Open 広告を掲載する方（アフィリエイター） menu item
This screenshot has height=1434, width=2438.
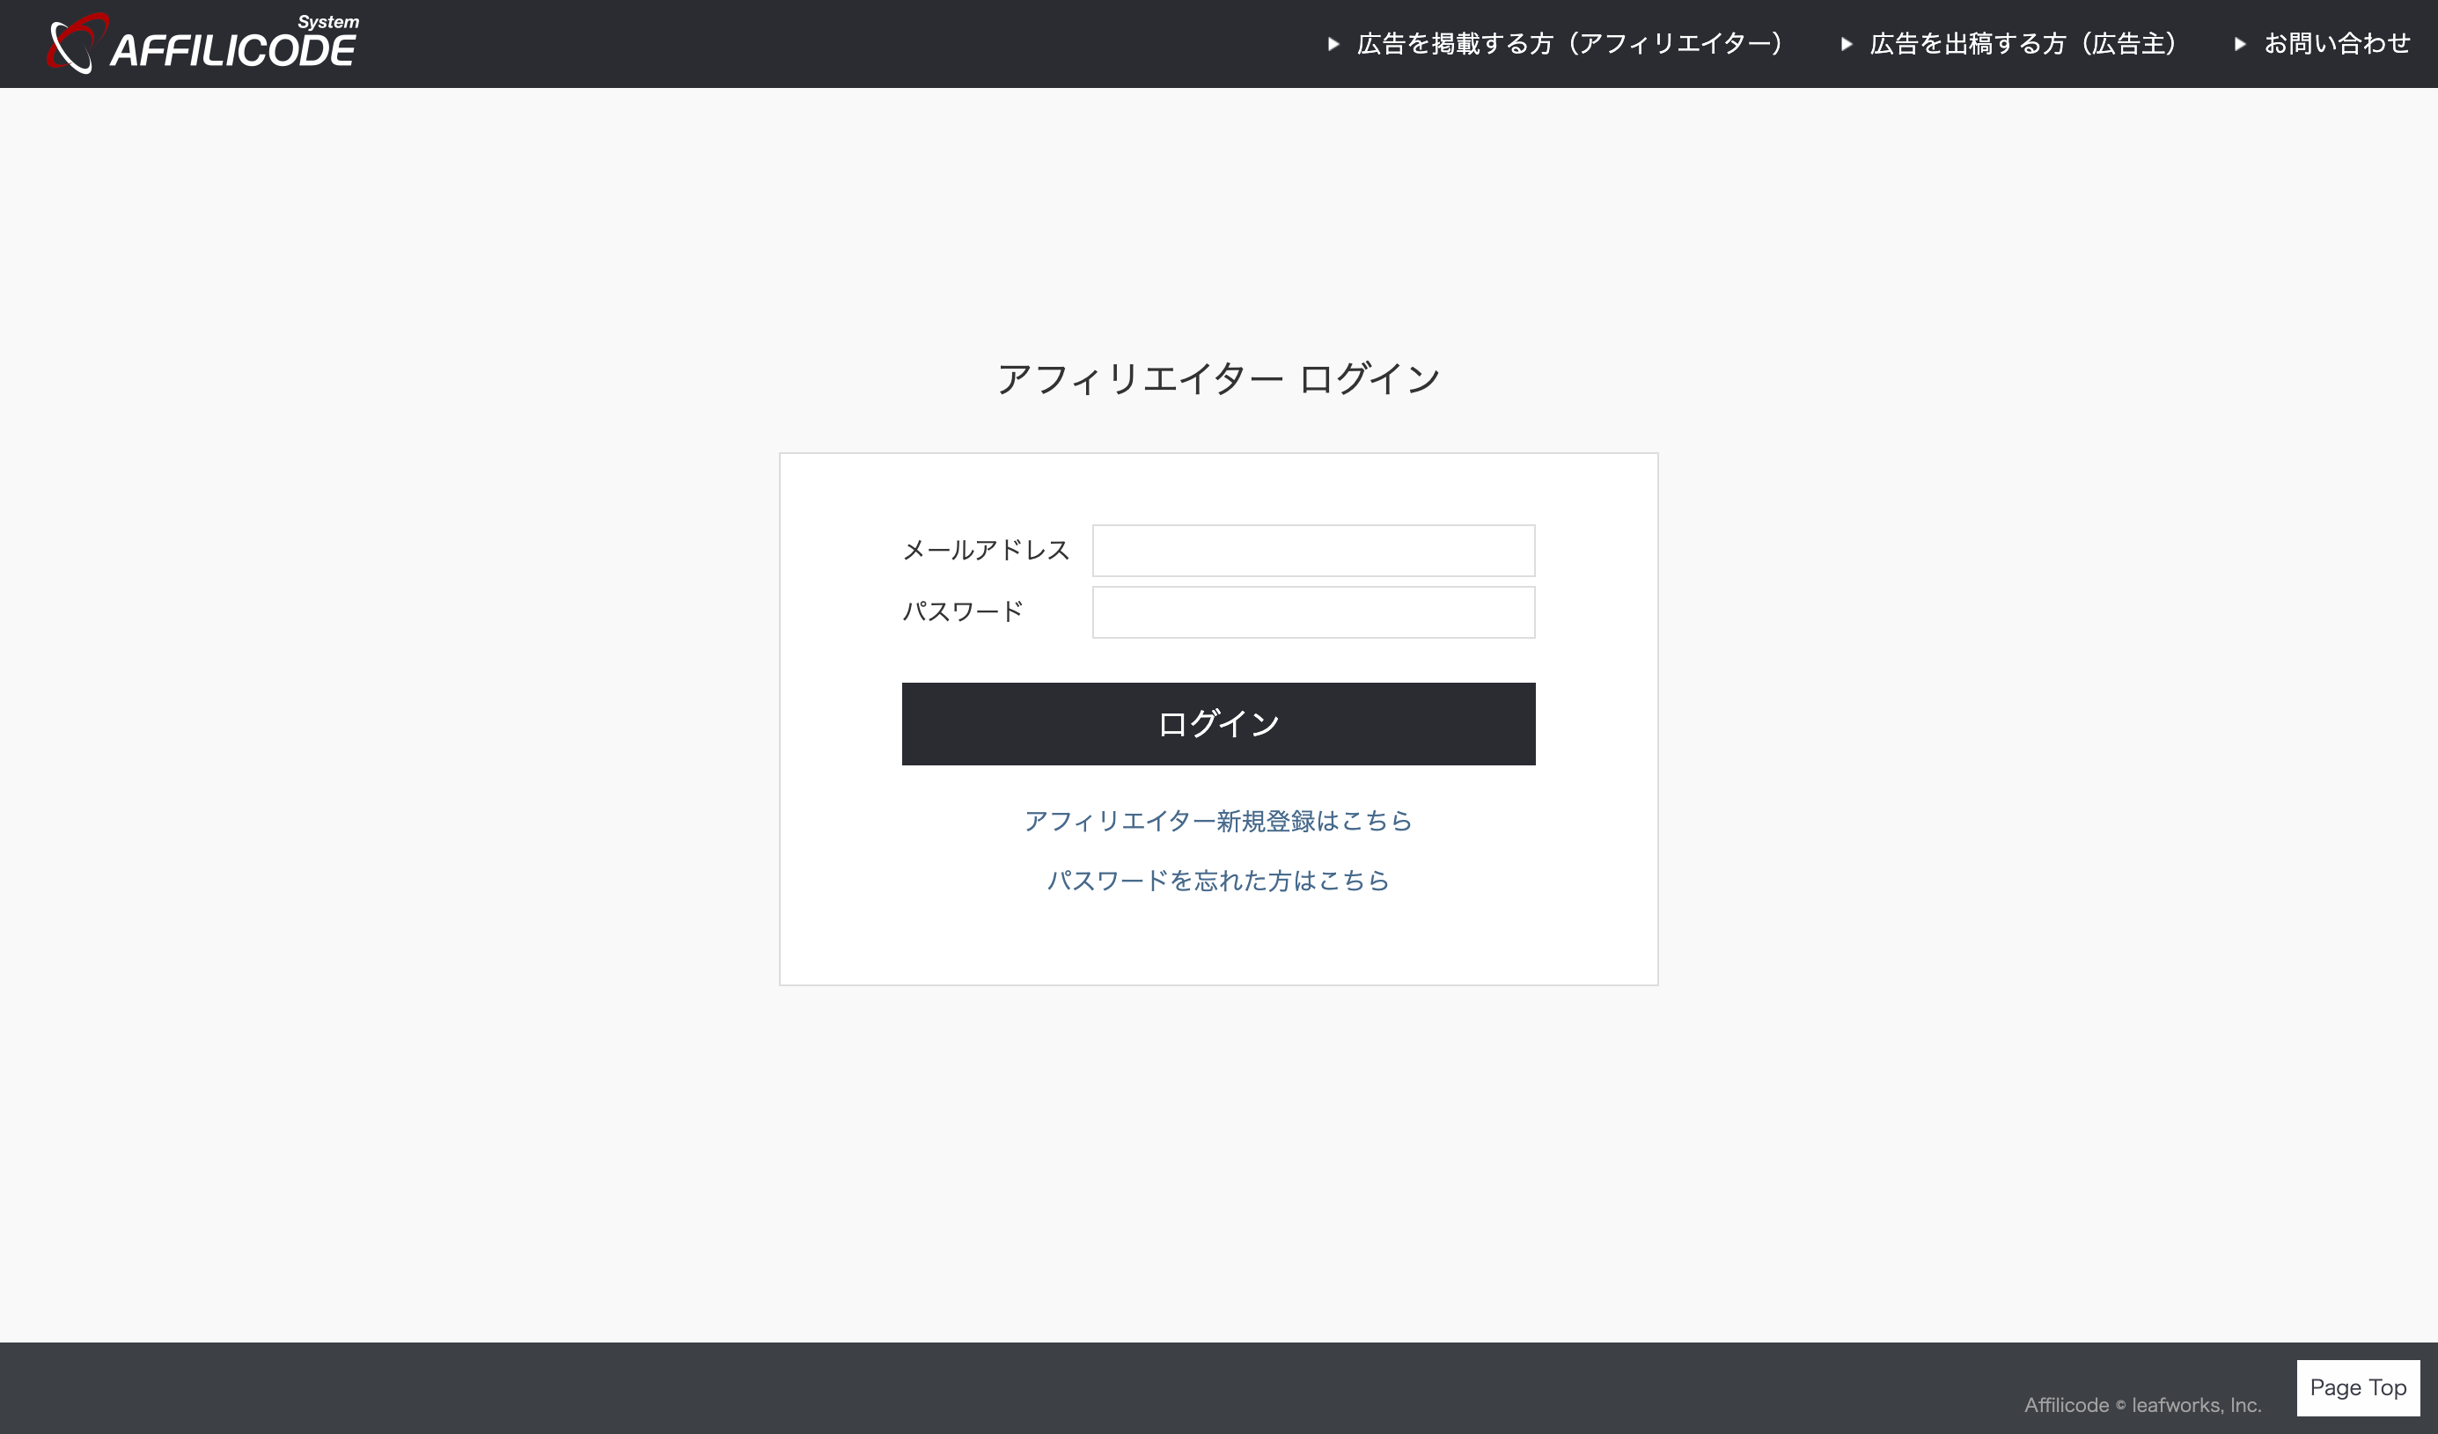[1569, 45]
